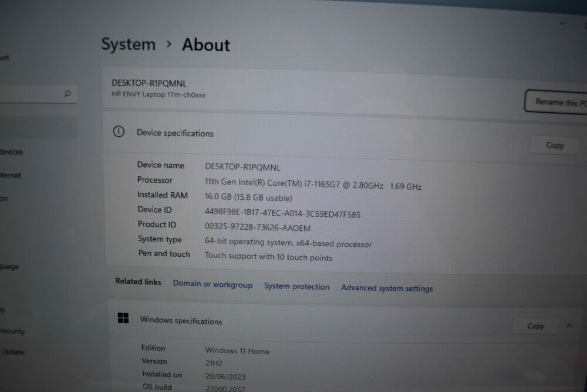587x392 pixels.
Task: Select the devices item in the sidebar
Action: (x=11, y=152)
